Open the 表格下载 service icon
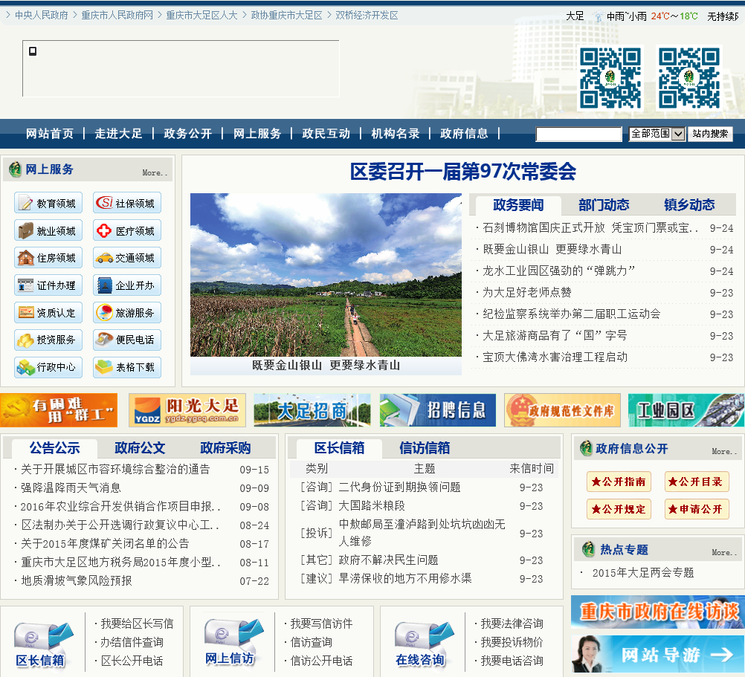Screen dimensions: 745x677 pos(127,367)
